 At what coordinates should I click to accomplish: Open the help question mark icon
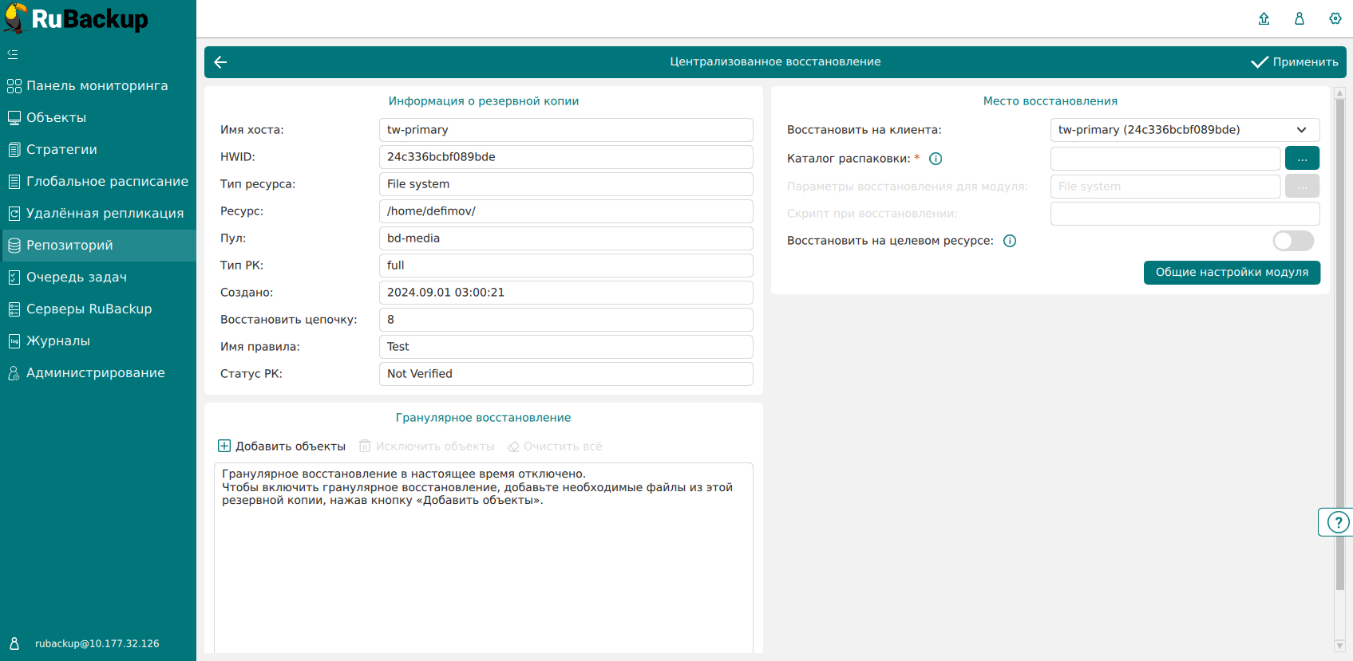pyautogui.click(x=1337, y=522)
